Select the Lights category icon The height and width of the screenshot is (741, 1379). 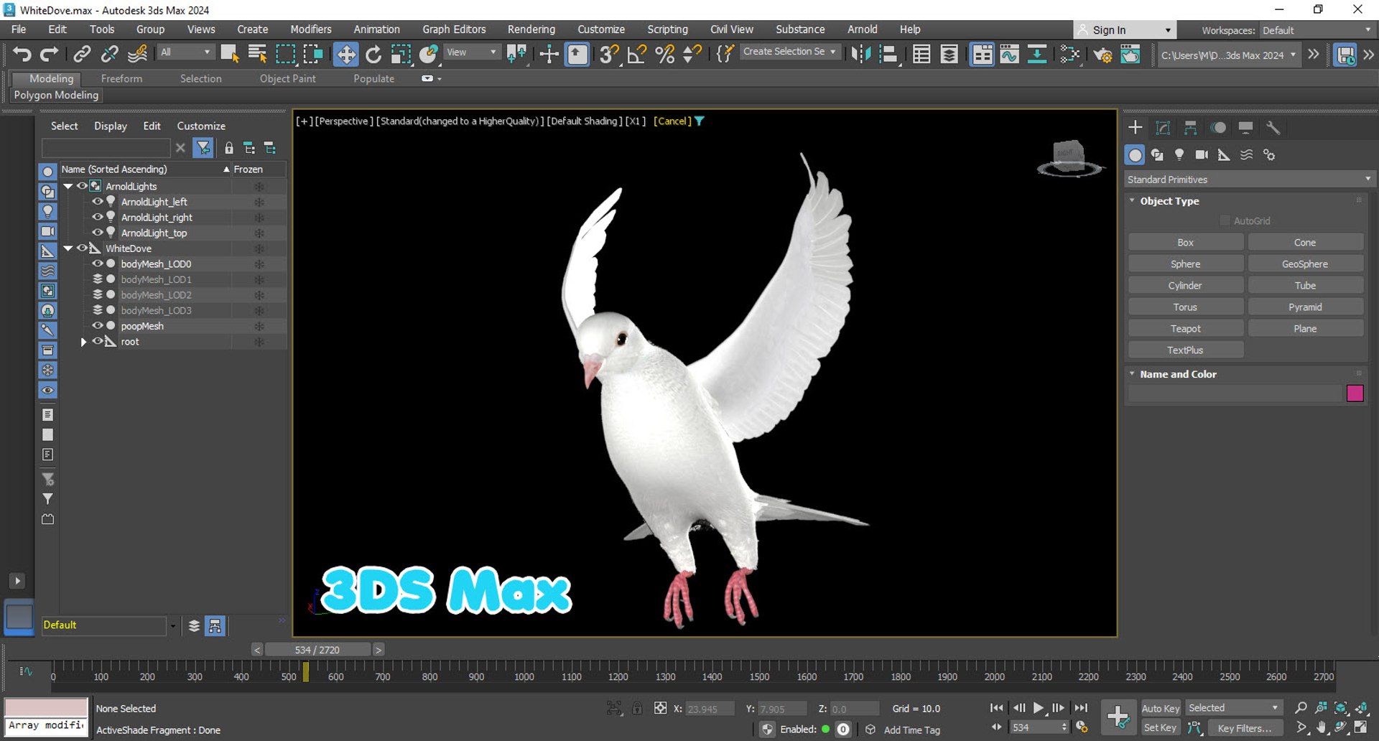(x=1179, y=155)
